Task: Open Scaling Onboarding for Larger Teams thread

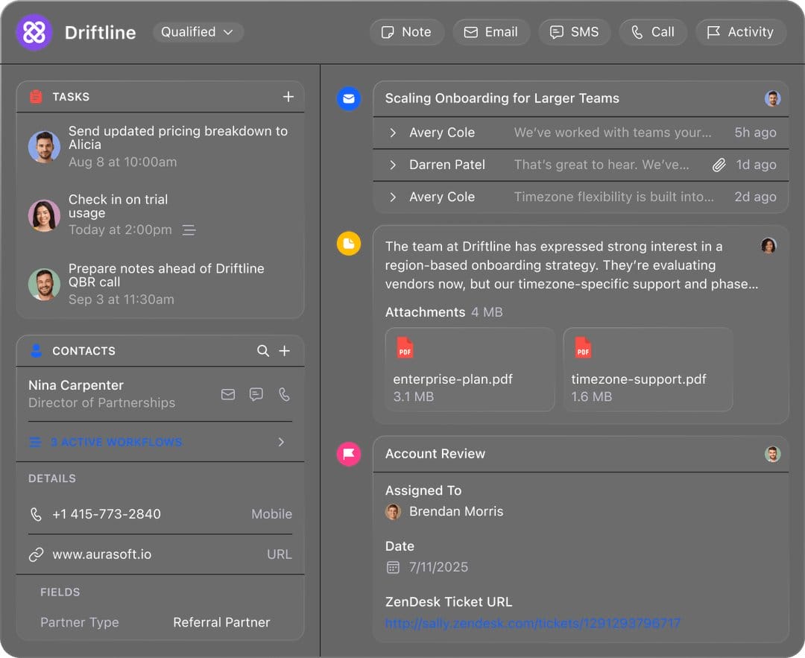Action: point(502,98)
